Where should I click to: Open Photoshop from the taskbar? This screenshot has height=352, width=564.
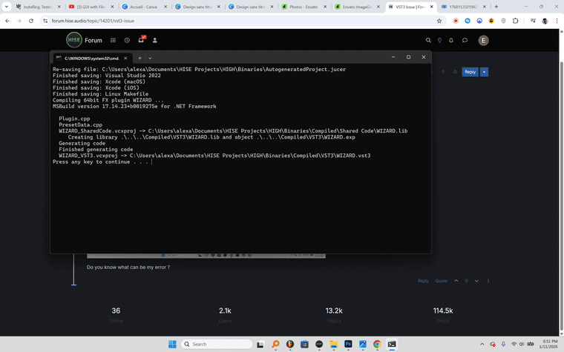(348, 344)
